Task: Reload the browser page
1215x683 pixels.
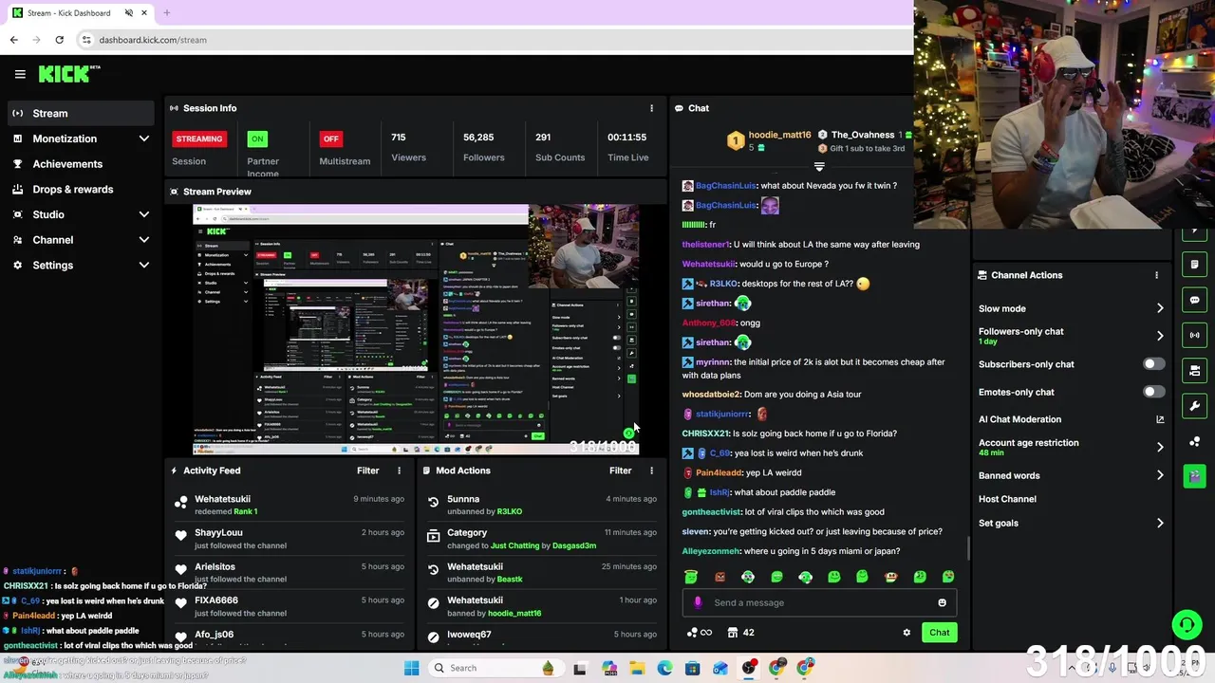Action: (x=59, y=40)
